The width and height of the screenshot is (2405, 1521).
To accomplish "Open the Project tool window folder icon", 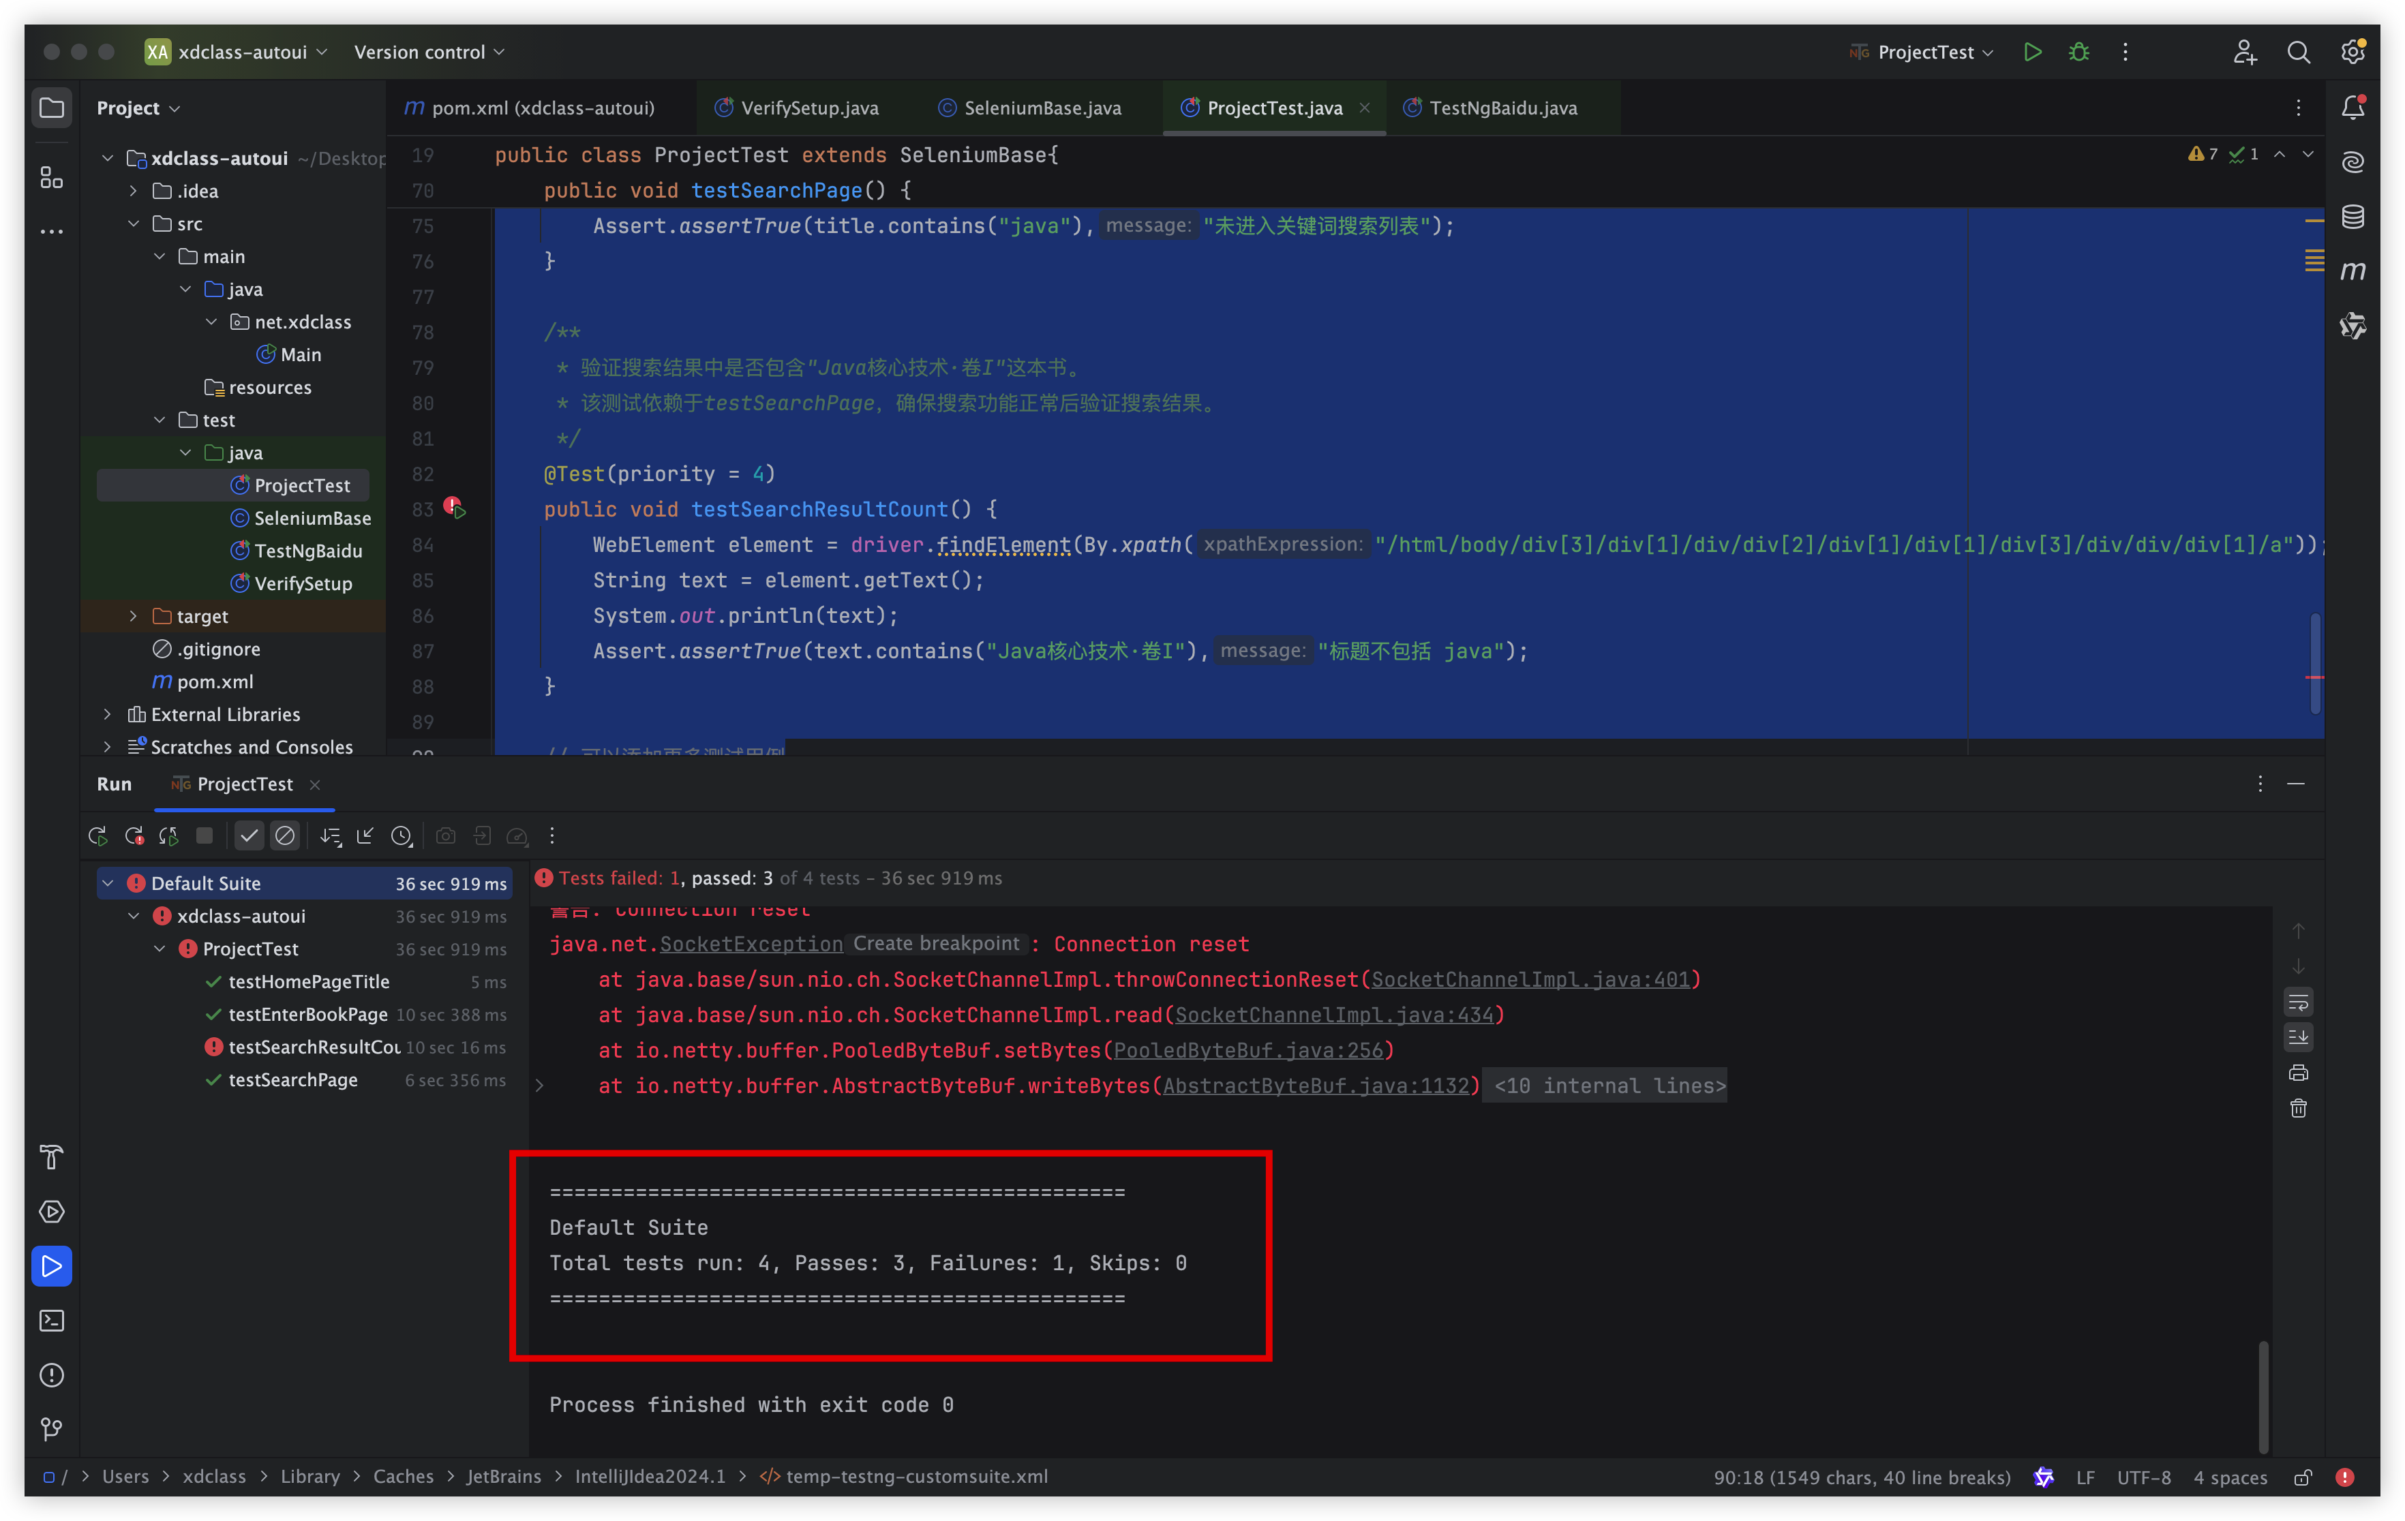I will pyautogui.click(x=51, y=107).
